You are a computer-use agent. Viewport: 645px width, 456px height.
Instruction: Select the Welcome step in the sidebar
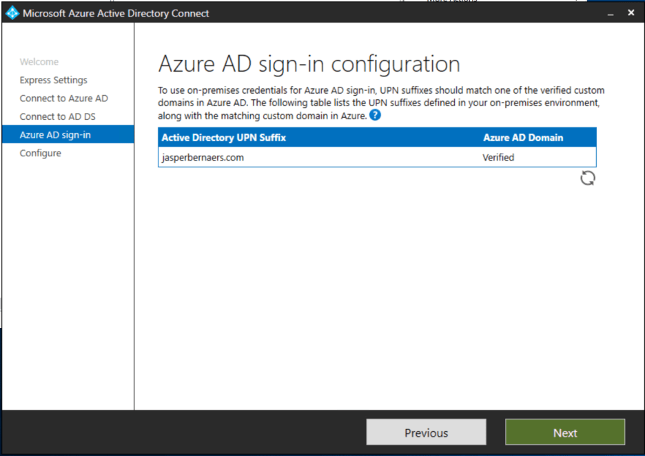tap(39, 61)
